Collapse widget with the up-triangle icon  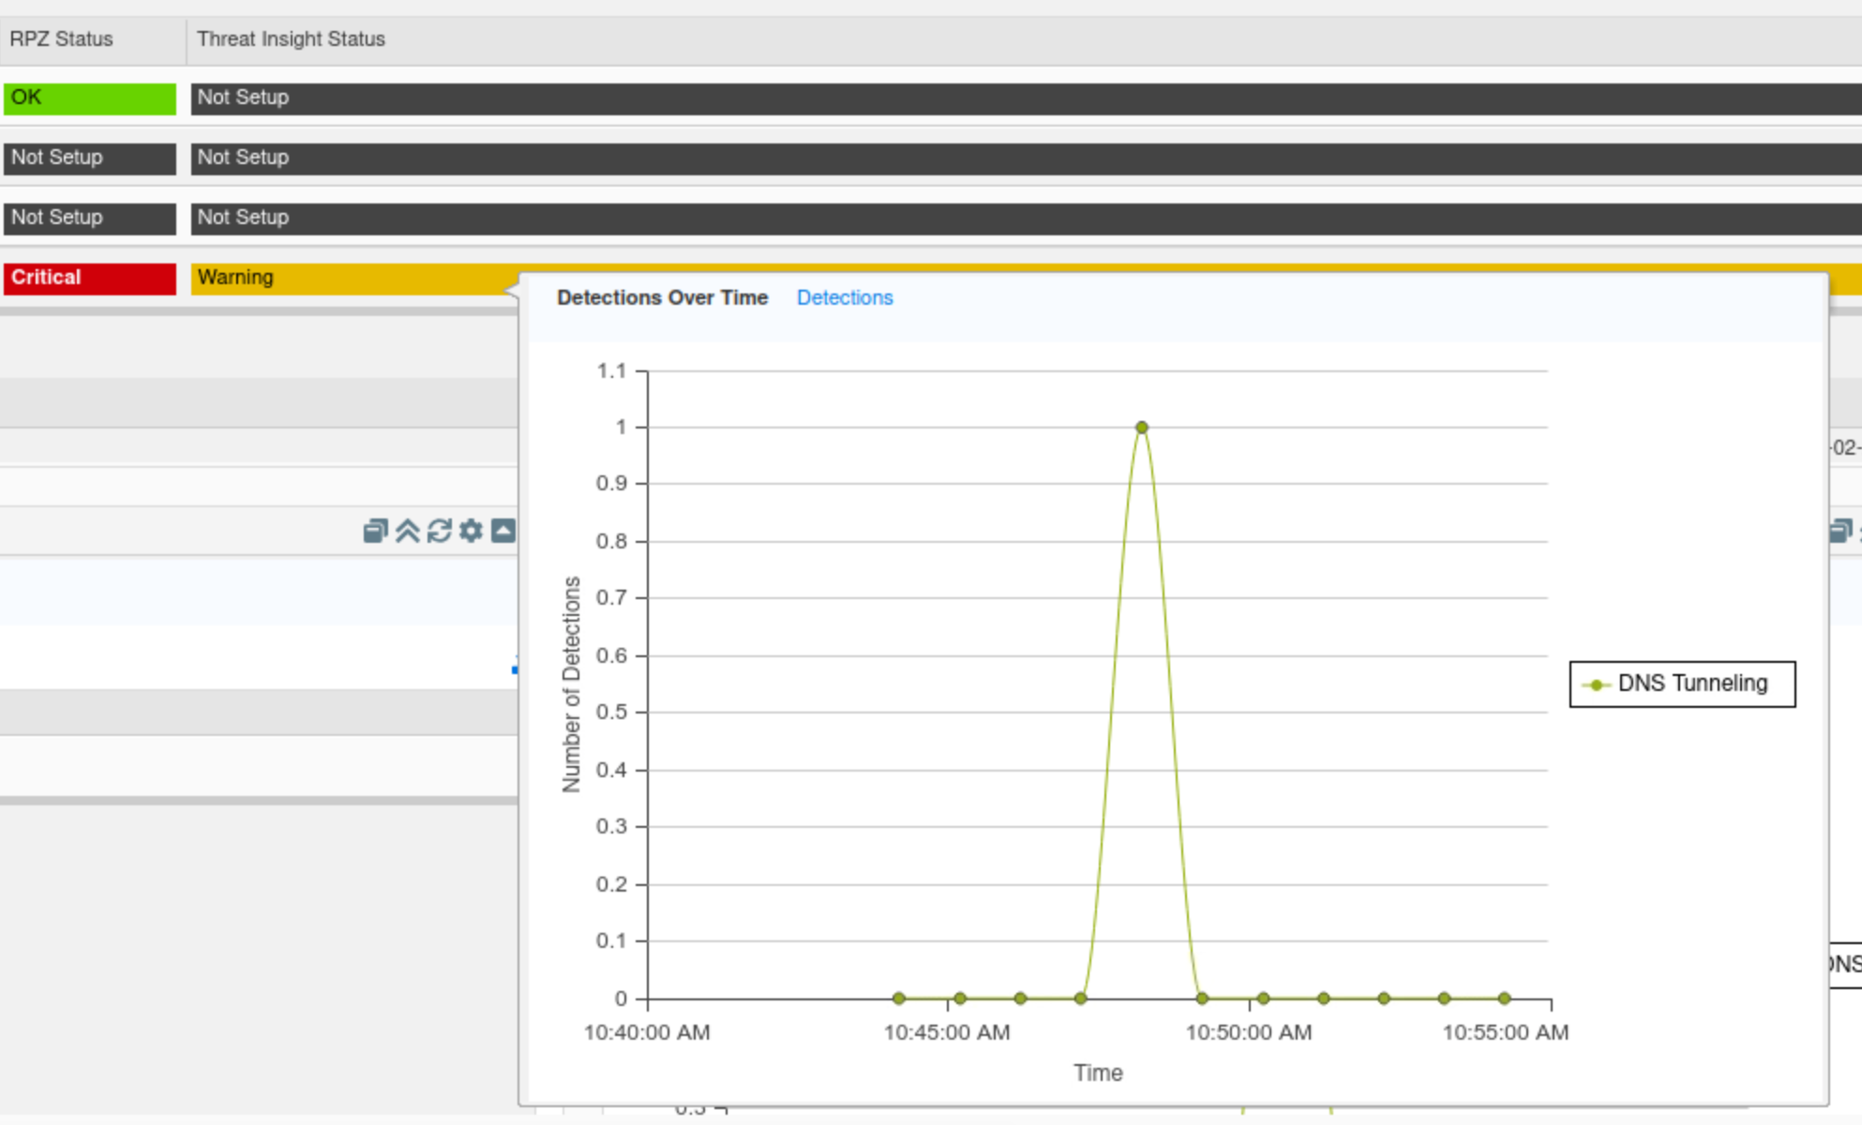[503, 532]
